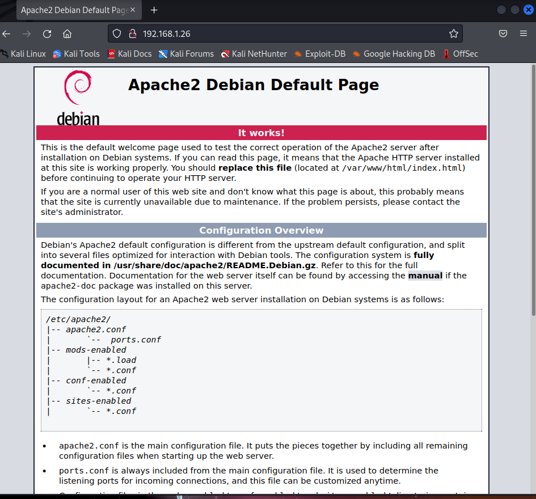The image size is (536, 499).
Task: Close the Apache2 Debian Default Page tab
Action: pos(133,10)
